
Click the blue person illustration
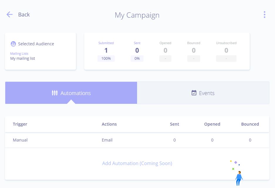pyautogui.click(x=239, y=178)
